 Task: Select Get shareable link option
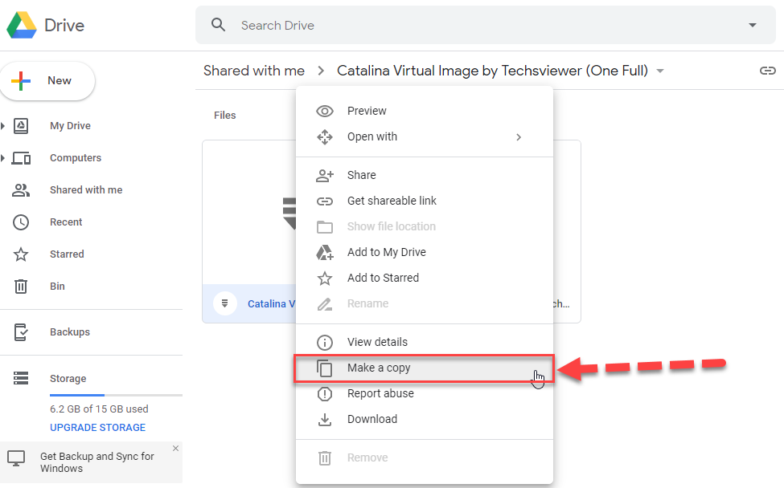pos(425,201)
